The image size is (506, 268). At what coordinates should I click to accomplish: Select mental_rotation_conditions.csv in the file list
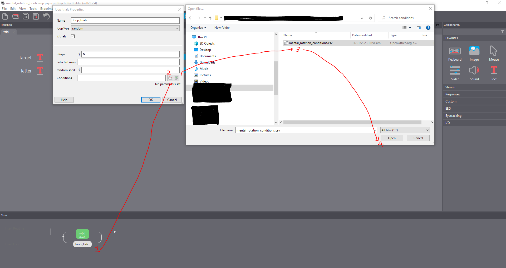310,43
